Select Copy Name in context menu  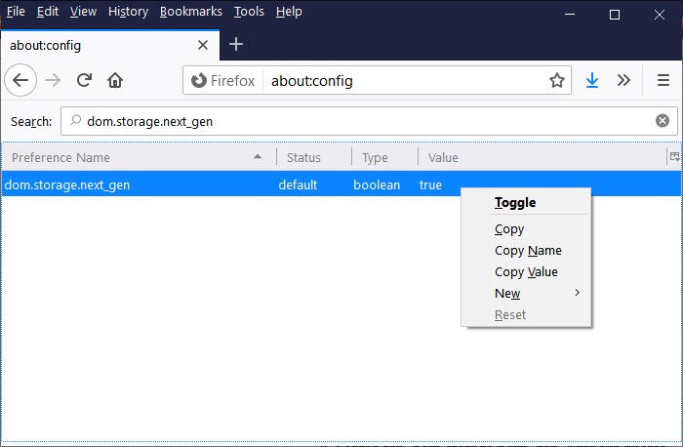tap(526, 251)
